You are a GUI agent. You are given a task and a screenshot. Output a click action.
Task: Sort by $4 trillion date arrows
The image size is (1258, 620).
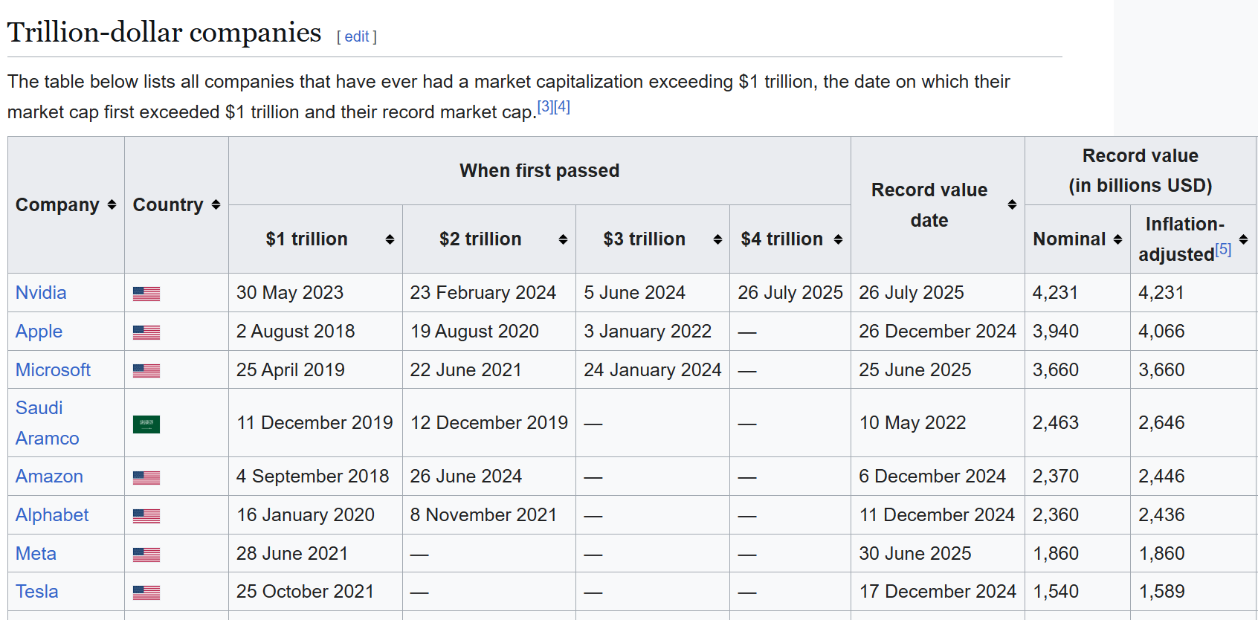[x=838, y=239]
